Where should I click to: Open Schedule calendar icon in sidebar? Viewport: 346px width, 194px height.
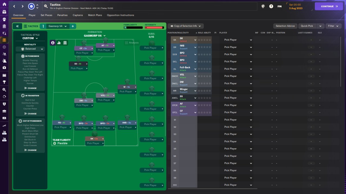4,75
